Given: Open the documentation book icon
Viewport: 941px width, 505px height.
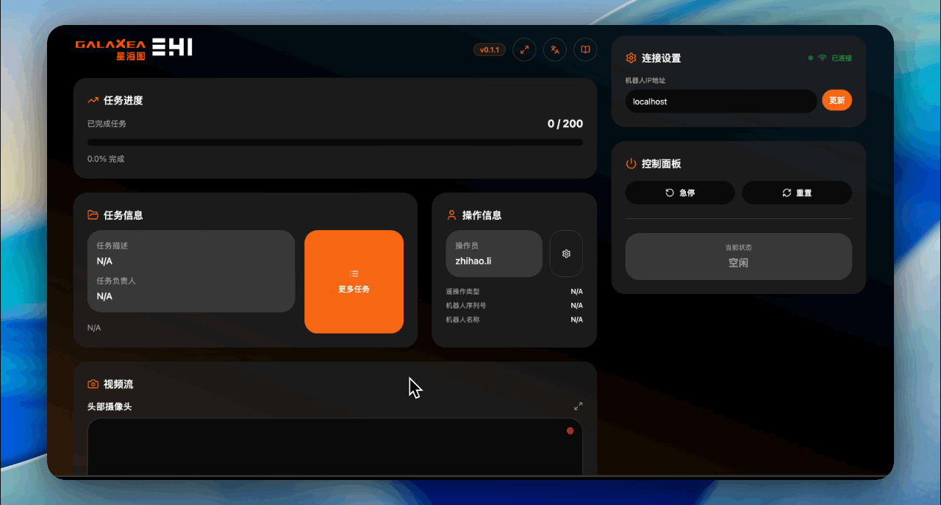Looking at the screenshot, I should point(585,49).
